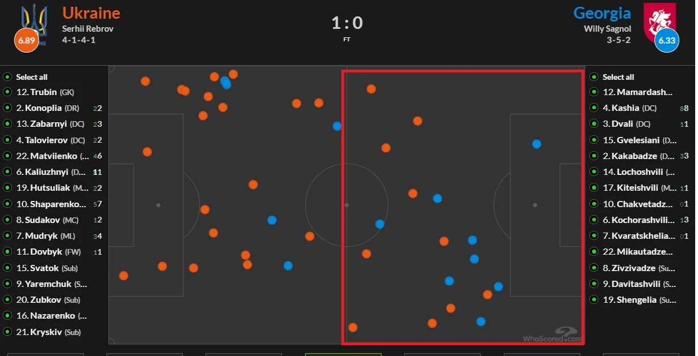
Task: Toggle player 4. Kashia (DC)
Action: point(594,108)
